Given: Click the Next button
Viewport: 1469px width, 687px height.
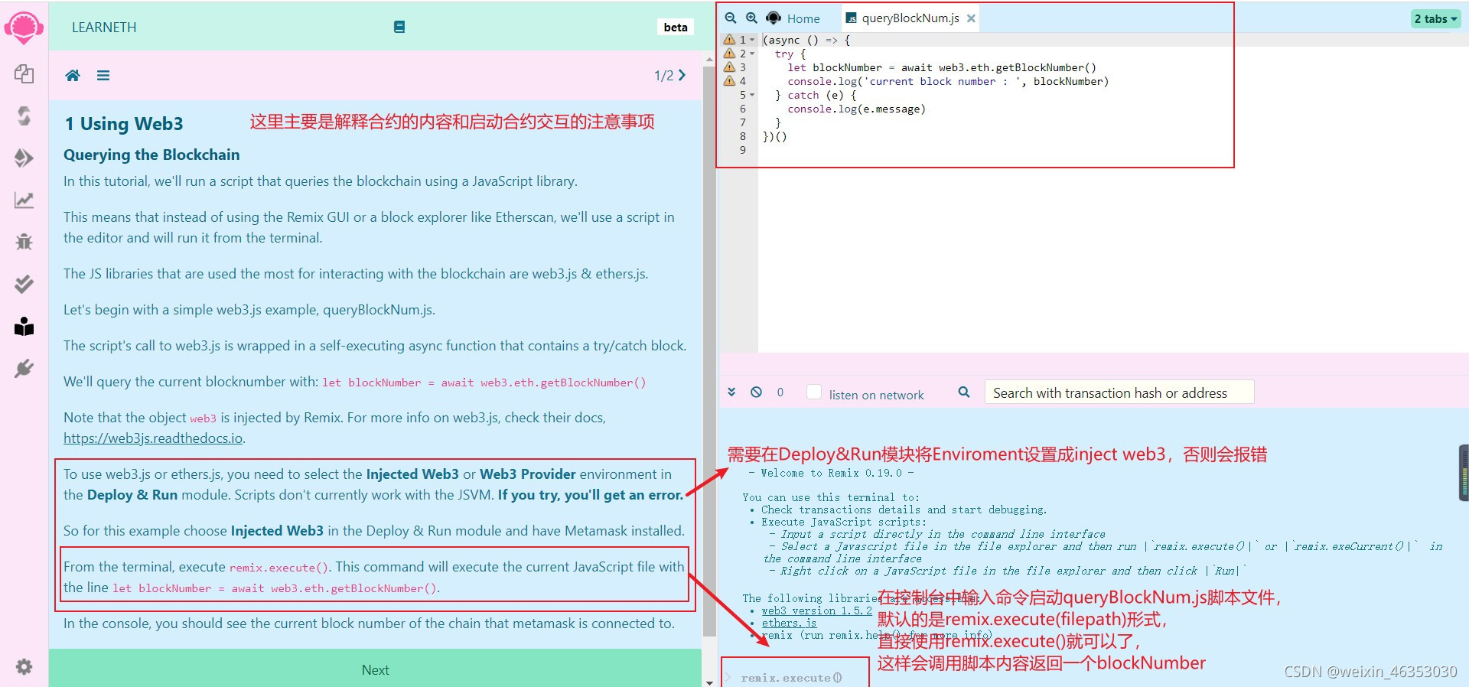Looking at the screenshot, I should 375,669.
